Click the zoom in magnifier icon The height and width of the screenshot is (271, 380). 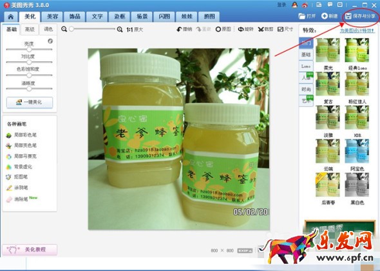pos(120,30)
